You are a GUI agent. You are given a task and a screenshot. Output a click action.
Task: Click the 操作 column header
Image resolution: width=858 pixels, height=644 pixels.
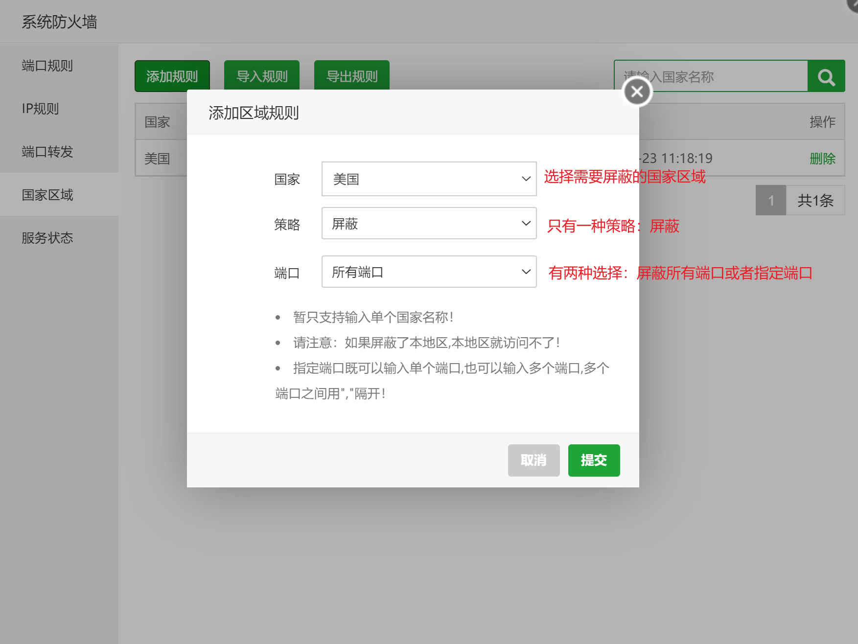(822, 122)
